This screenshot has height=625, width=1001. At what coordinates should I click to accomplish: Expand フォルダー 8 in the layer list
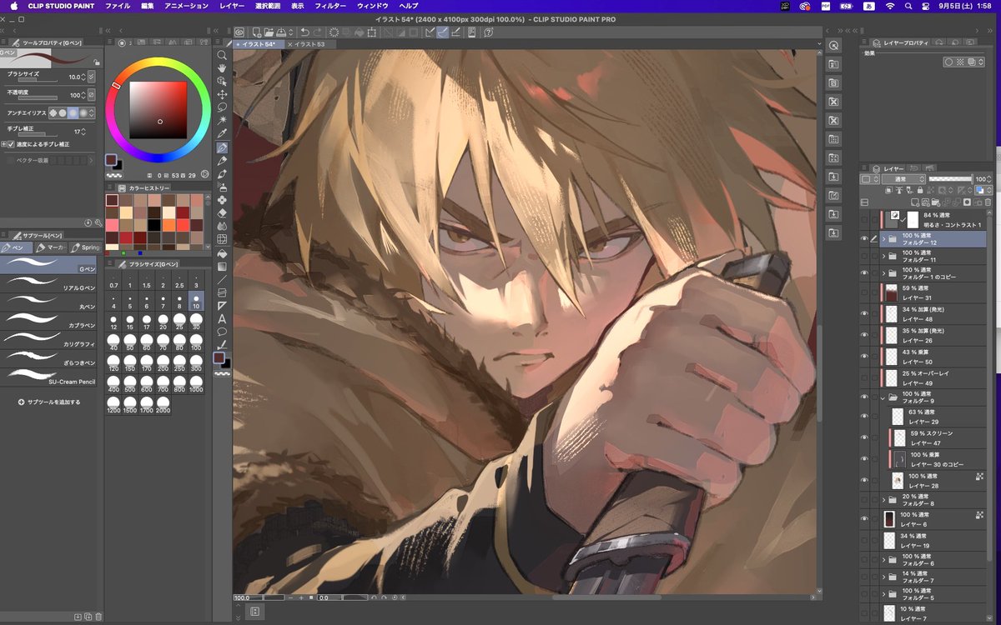(883, 500)
